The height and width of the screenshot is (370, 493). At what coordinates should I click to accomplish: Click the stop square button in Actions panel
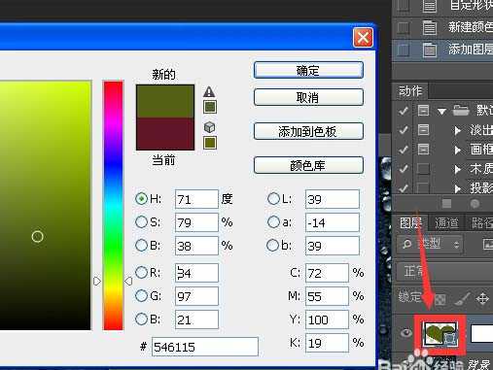click(x=446, y=203)
